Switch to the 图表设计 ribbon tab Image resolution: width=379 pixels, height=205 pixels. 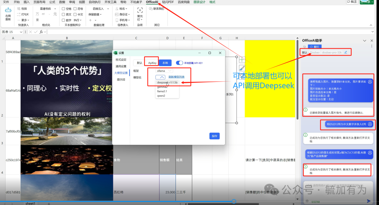point(199,2)
